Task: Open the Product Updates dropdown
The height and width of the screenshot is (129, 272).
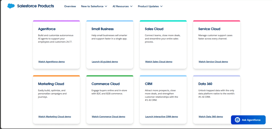Action: (x=150, y=6)
